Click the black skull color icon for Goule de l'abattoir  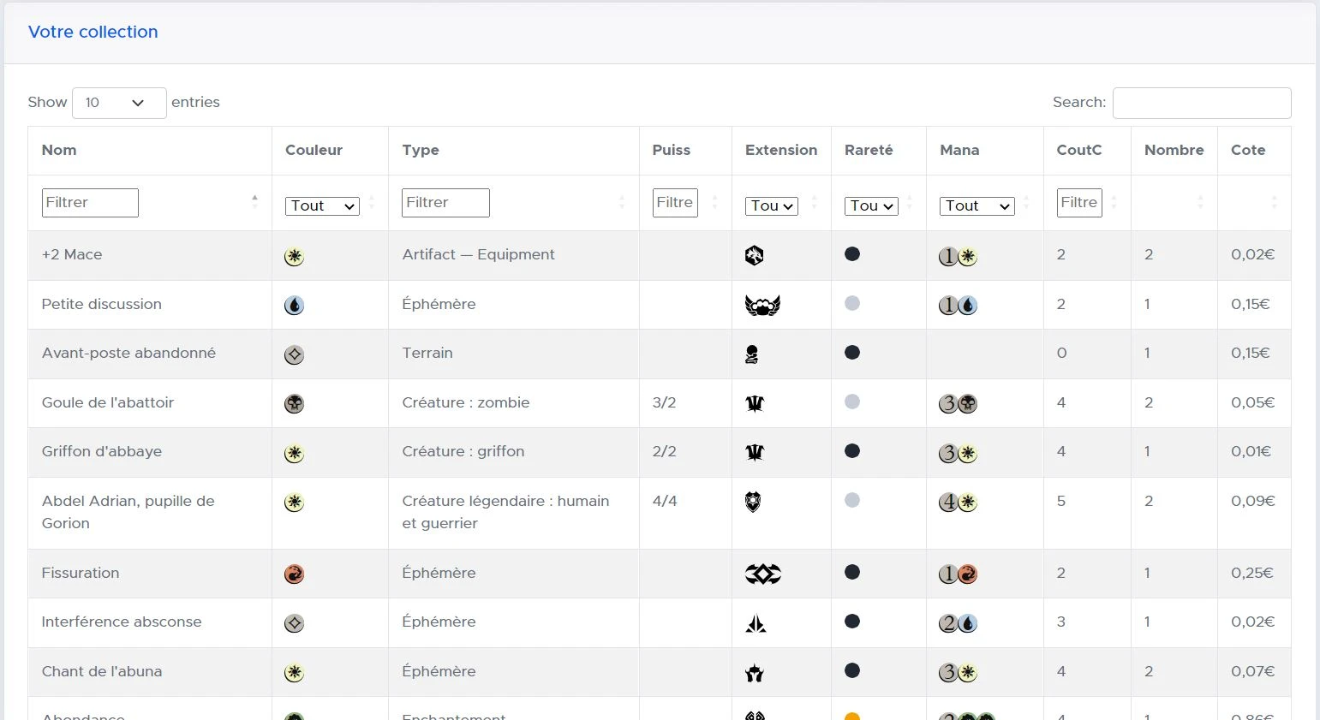pos(294,404)
